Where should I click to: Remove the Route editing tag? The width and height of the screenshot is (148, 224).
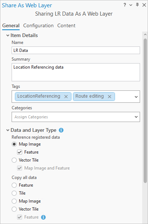(x=110, y=97)
